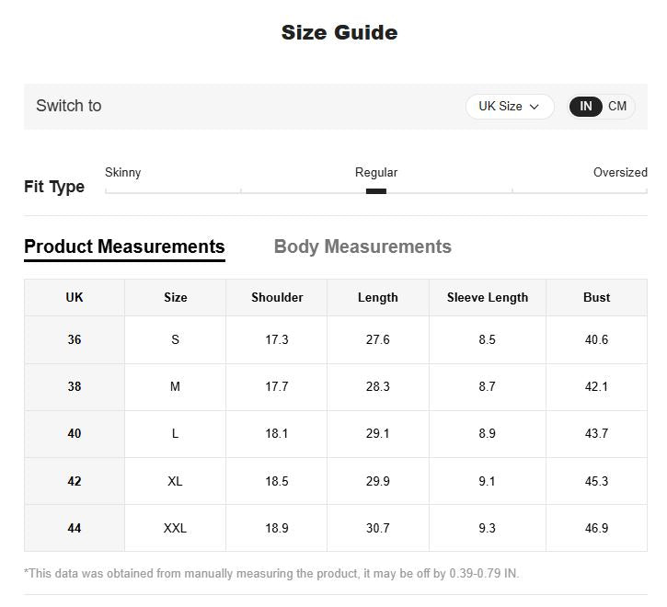
Task: Click the Bust column header
Action: click(x=596, y=297)
